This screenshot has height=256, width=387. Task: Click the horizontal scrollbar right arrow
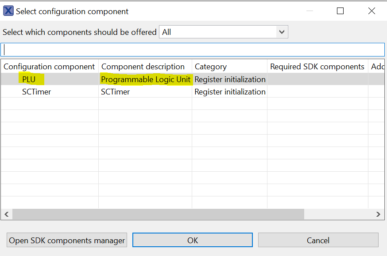pyautogui.click(x=378, y=214)
